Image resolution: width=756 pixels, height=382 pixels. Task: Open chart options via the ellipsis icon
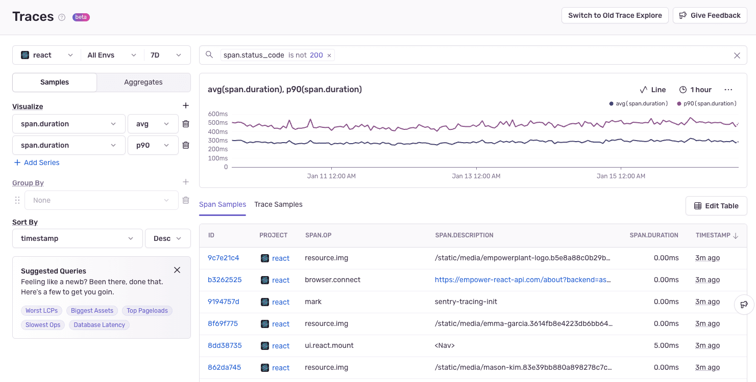728,89
